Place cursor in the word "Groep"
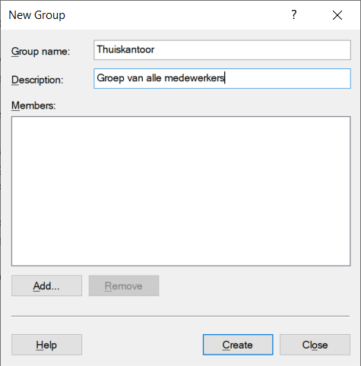 110,78
